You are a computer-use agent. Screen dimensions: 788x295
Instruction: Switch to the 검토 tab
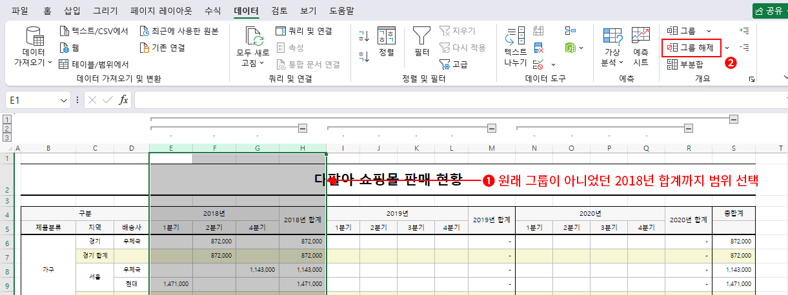point(279,10)
